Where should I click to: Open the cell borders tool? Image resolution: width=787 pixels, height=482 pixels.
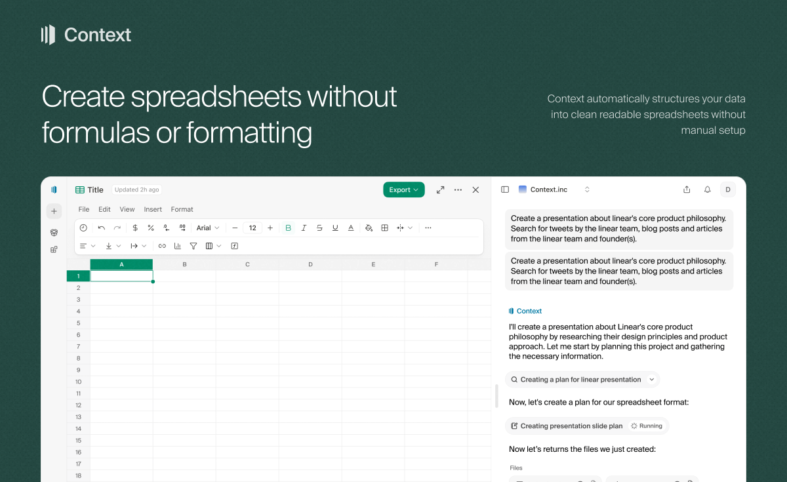click(x=384, y=228)
